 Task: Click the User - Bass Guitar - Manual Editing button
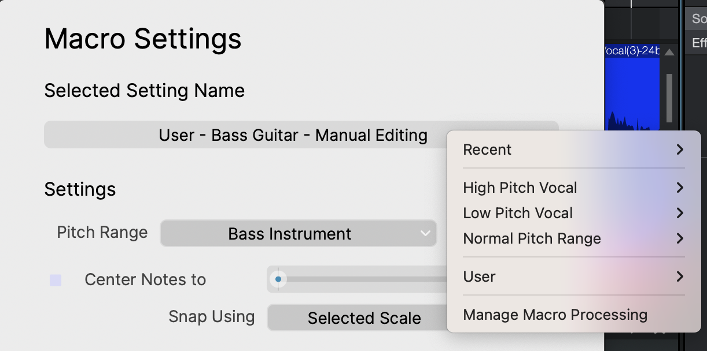point(293,135)
